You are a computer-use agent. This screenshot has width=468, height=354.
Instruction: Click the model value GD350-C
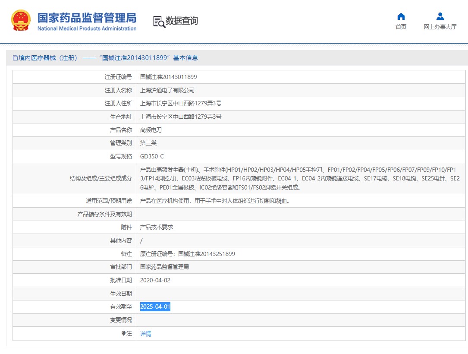point(152,157)
